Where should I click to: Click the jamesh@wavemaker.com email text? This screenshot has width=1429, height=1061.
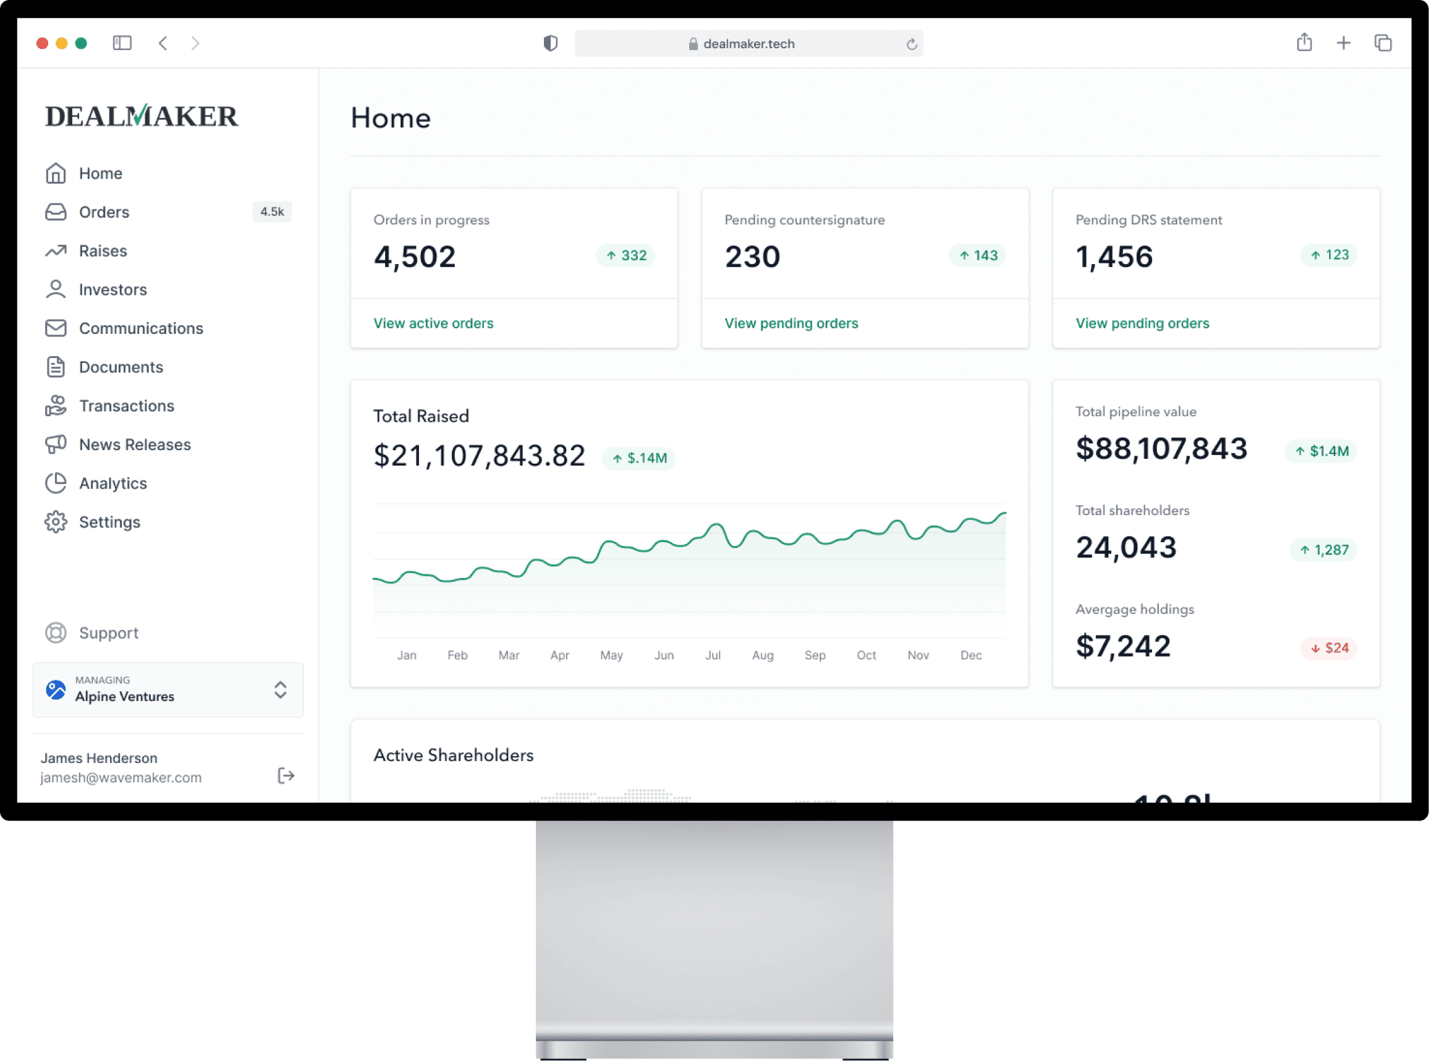(121, 778)
